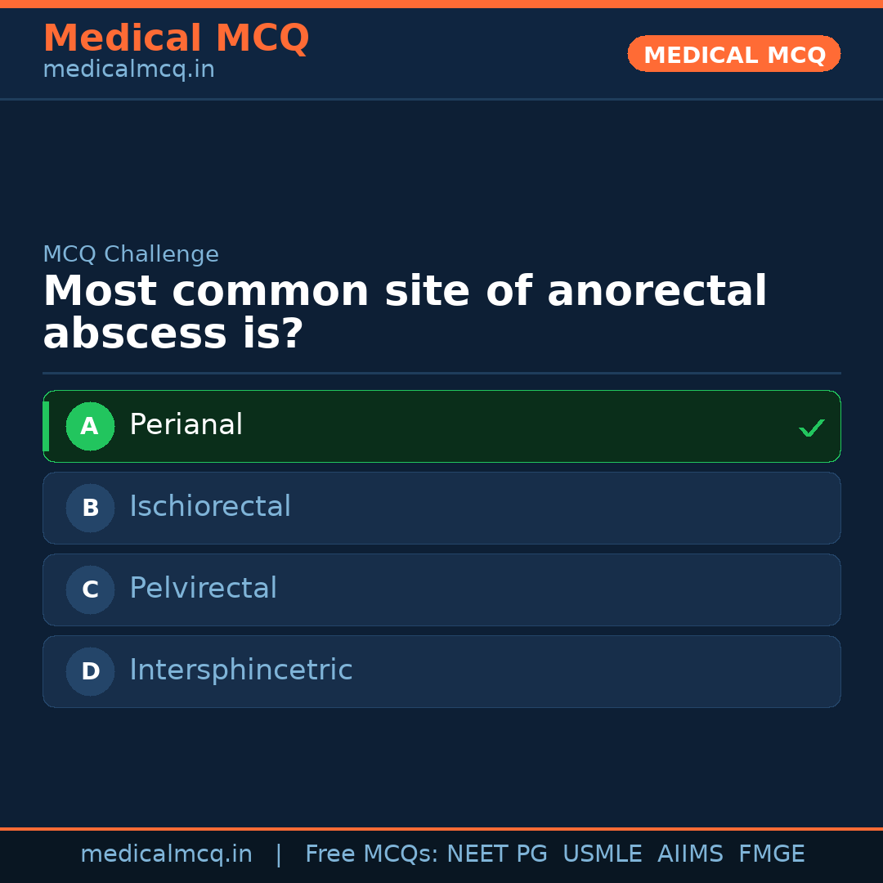Select the "Intersphincetric" answer text

point(240,670)
